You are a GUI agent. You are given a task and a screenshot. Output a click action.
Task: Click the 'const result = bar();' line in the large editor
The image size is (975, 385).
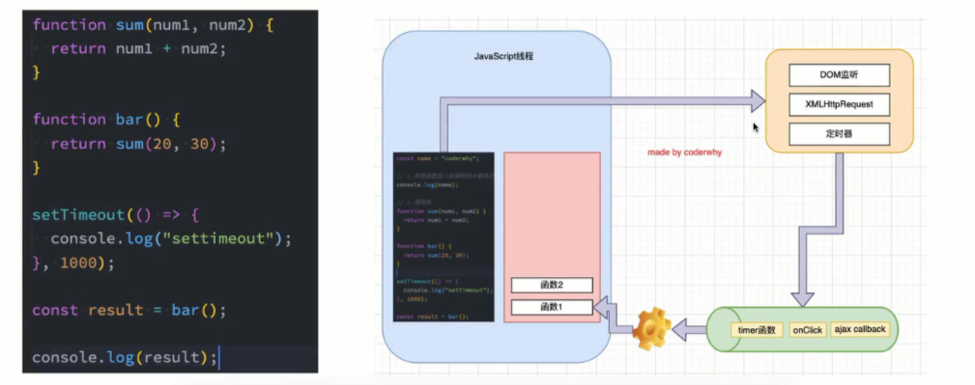pos(129,310)
